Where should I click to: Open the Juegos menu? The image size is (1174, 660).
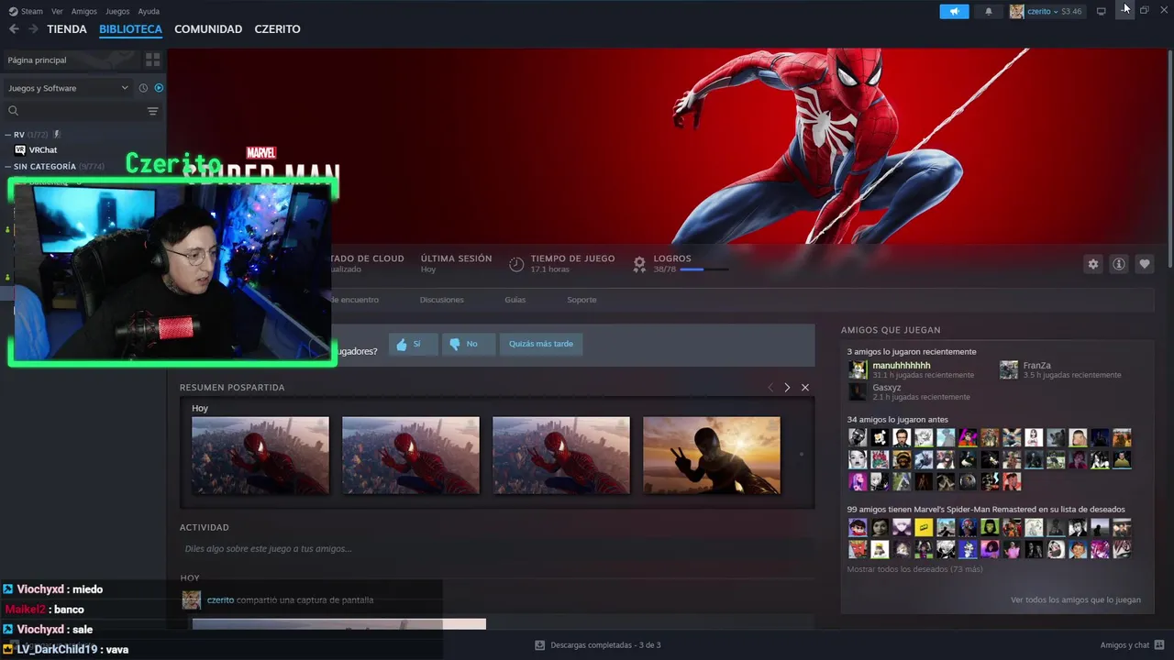[x=117, y=11]
